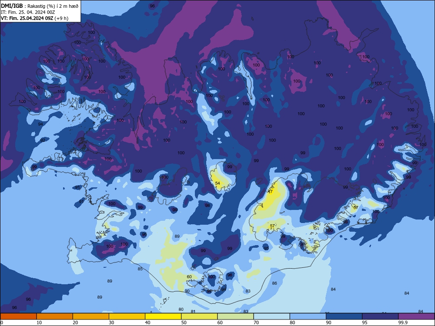435x326 pixels.
Task: Click the 70–80 pale blue legend swatch
Action: click(x=271, y=316)
